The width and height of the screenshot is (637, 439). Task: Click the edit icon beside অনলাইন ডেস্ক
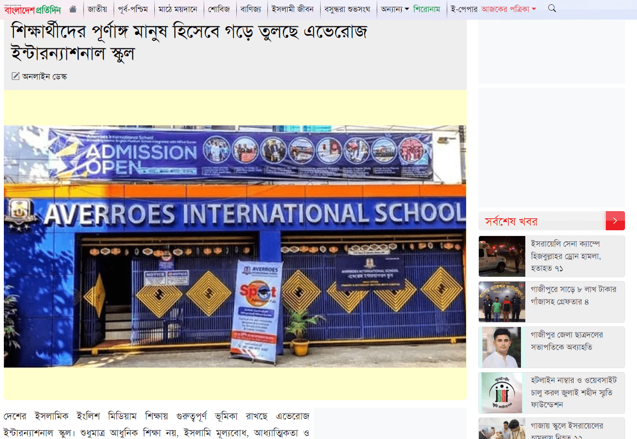[x=15, y=76]
